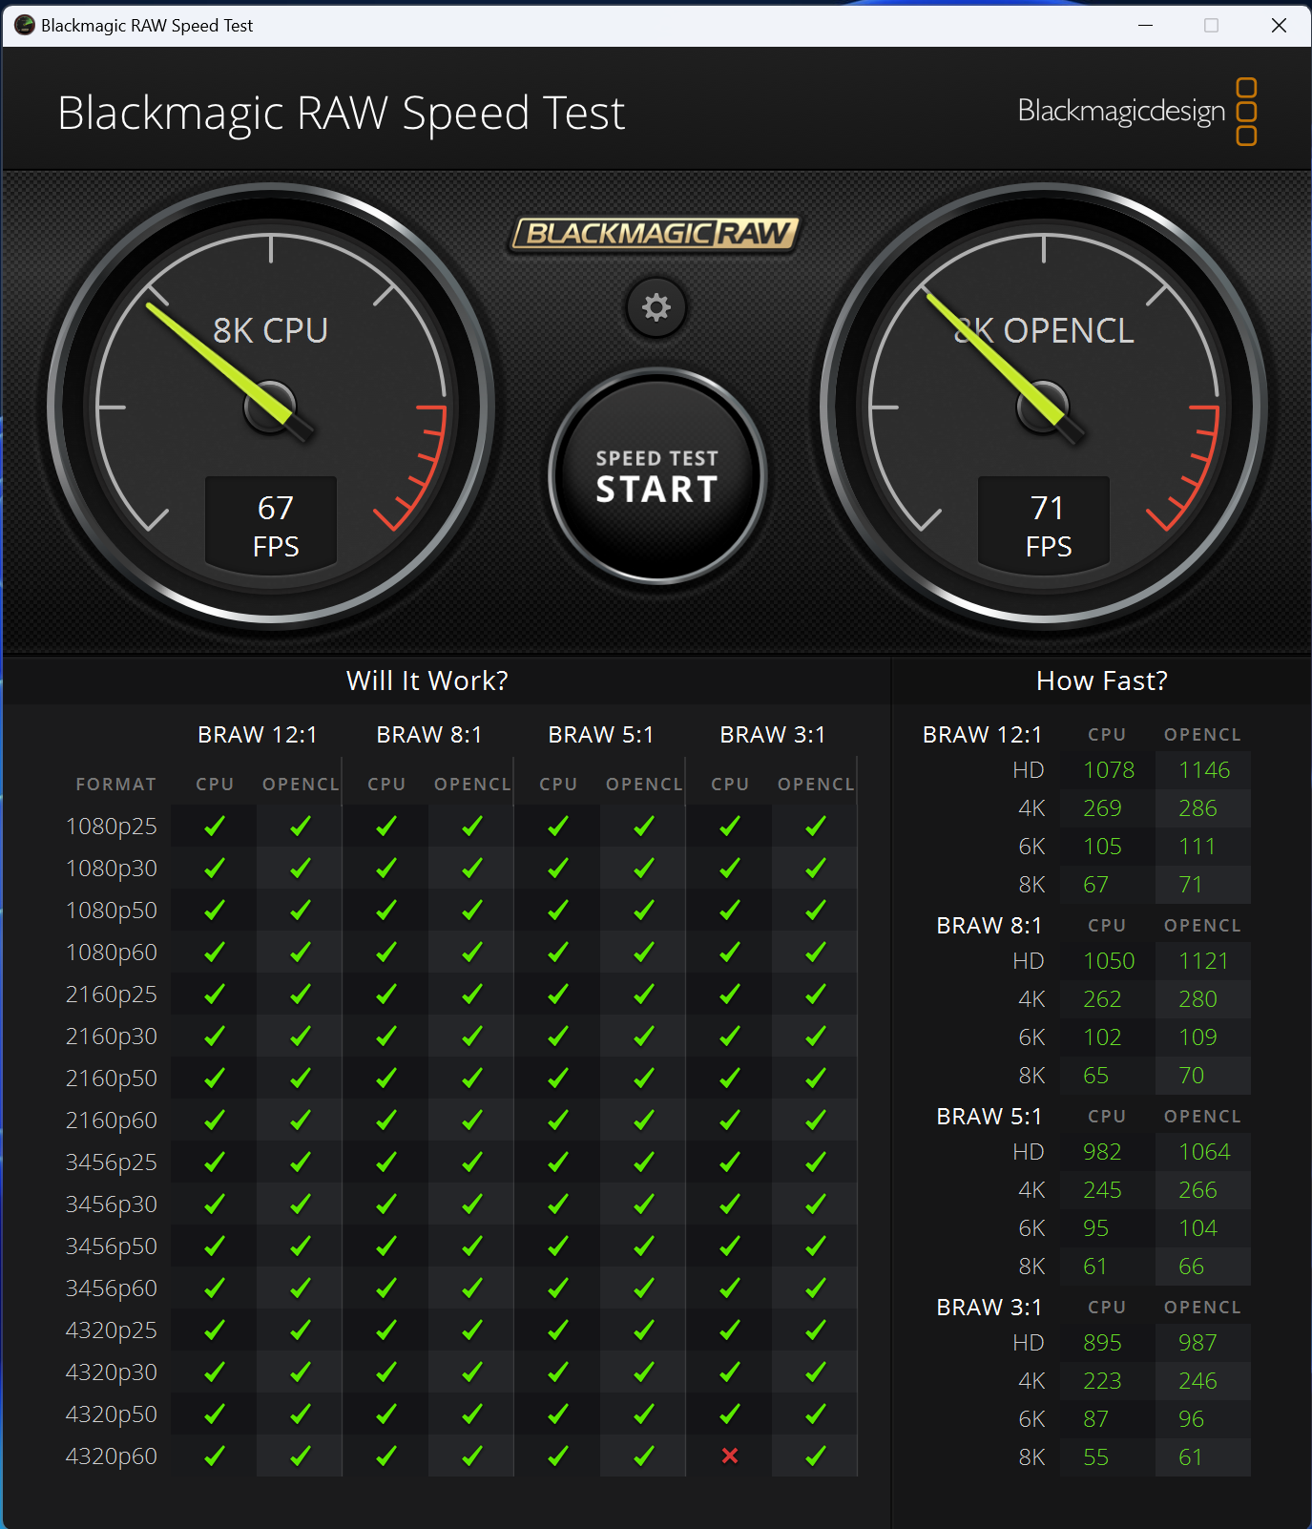Click 3456p60 BRAW 8:1 CPU checkmark
The height and width of the screenshot is (1529, 1312).
pyautogui.click(x=386, y=1288)
